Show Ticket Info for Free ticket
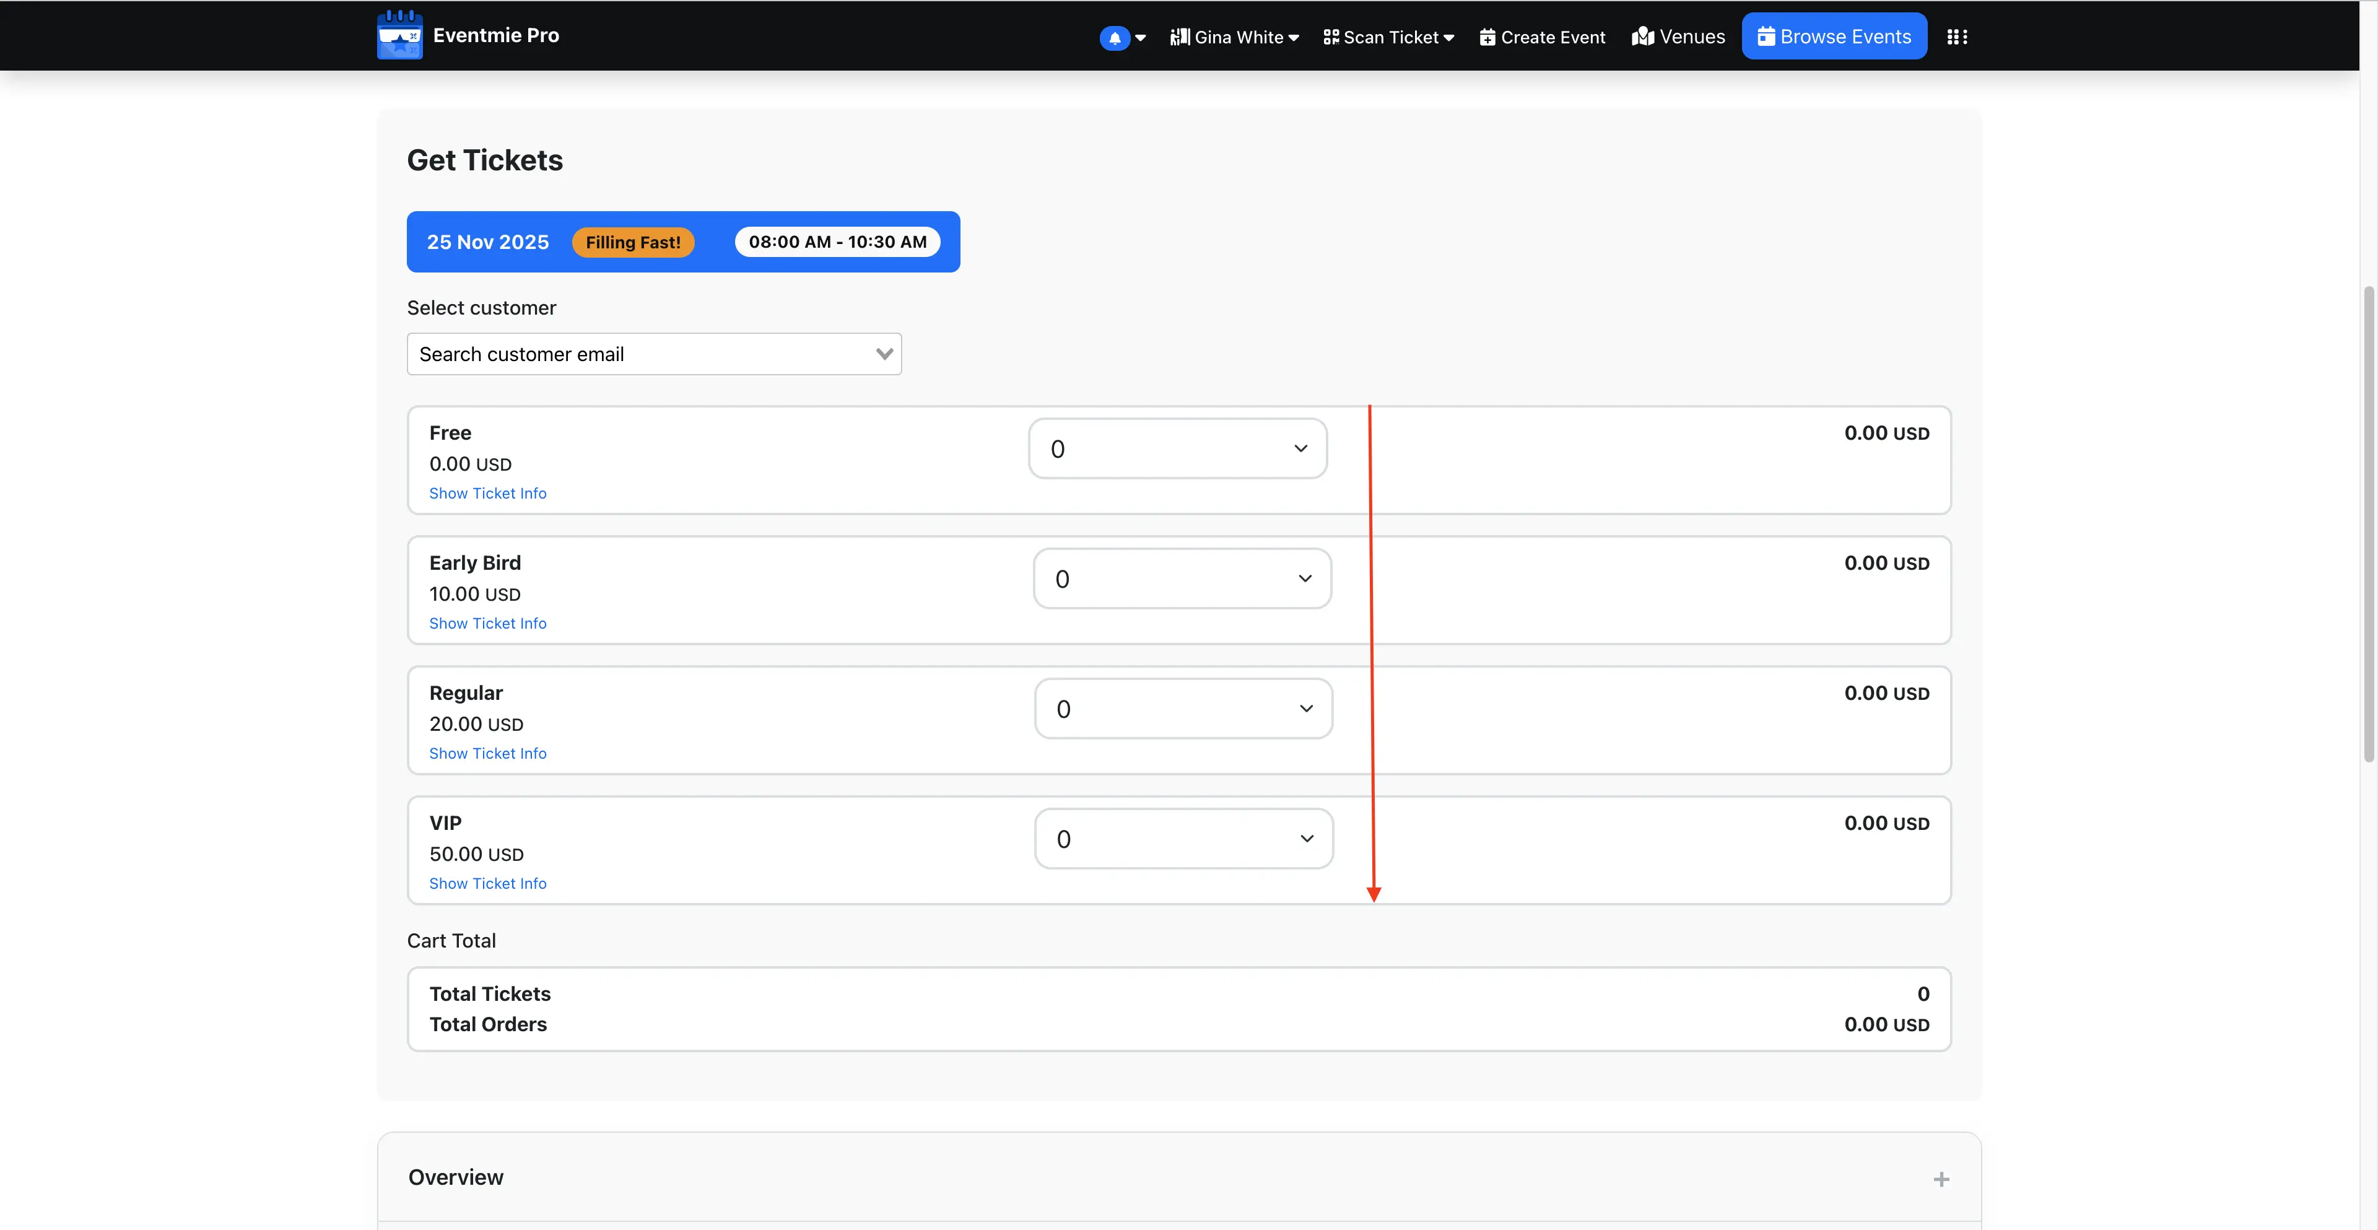The height and width of the screenshot is (1230, 2378). (487, 493)
